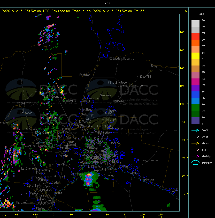The image size is (215, 218).
Task: Click the '-40' tick on horizontal km axis
Action: (17, 215)
